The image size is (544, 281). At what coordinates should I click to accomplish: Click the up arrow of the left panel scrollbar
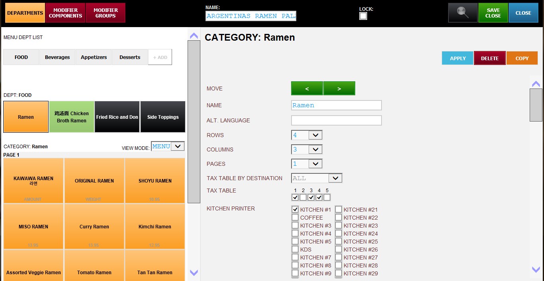194,35
